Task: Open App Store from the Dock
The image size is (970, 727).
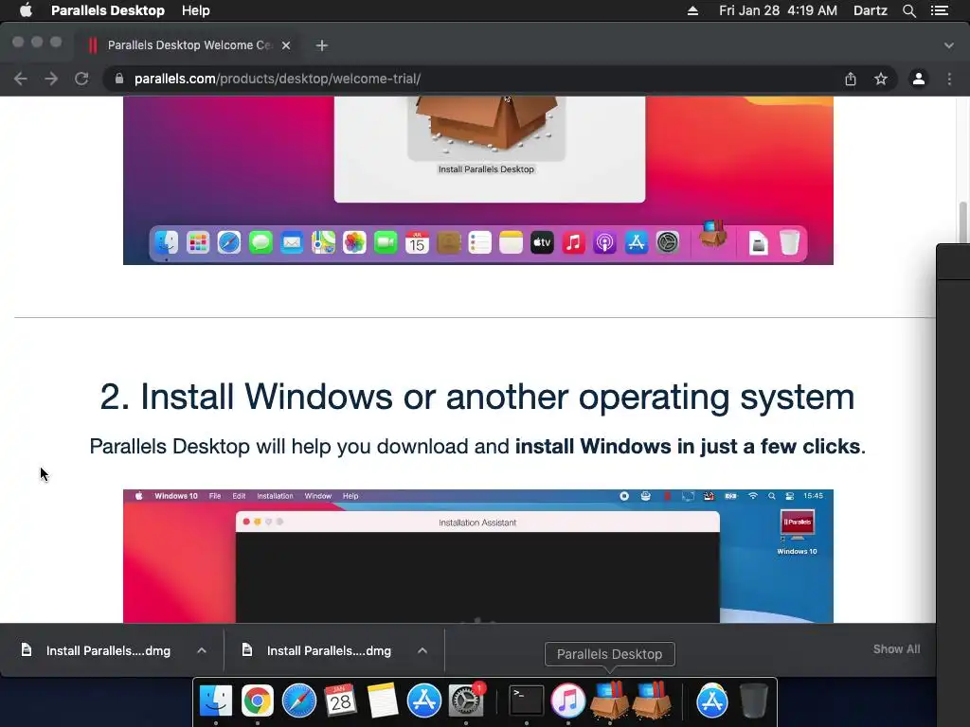Action: tap(423, 700)
